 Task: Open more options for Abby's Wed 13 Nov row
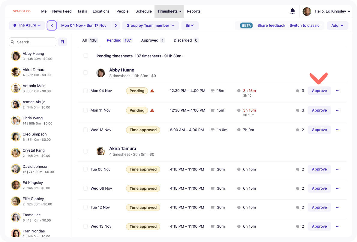tap(337, 130)
